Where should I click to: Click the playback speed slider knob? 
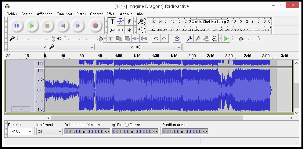tap(241, 39)
